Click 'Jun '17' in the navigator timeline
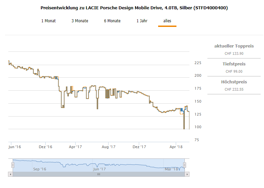The image size is (264, 188). click(x=99, y=169)
